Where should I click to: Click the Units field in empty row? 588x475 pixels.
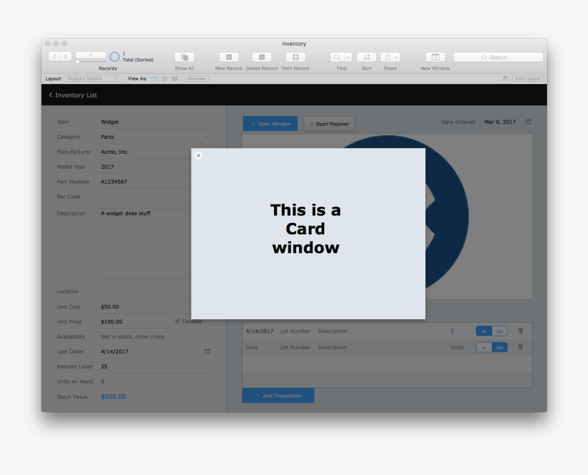pyautogui.click(x=457, y=347)
